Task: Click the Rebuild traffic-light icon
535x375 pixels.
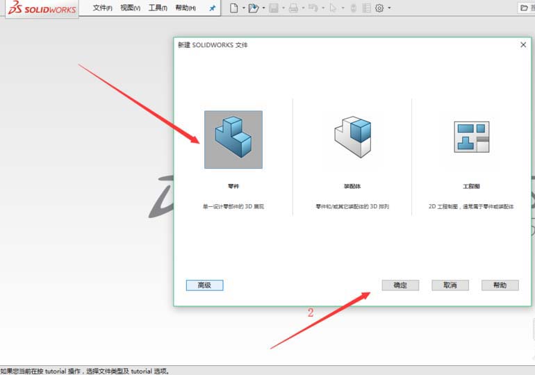Action: 354,8
